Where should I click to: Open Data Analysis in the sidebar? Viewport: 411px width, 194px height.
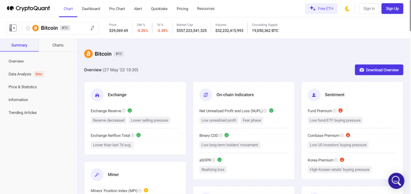coord(20,74)
